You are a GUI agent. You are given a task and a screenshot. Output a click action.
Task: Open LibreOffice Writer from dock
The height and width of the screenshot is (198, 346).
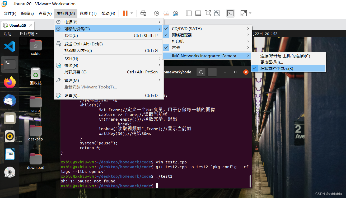(x=10, y=154)
